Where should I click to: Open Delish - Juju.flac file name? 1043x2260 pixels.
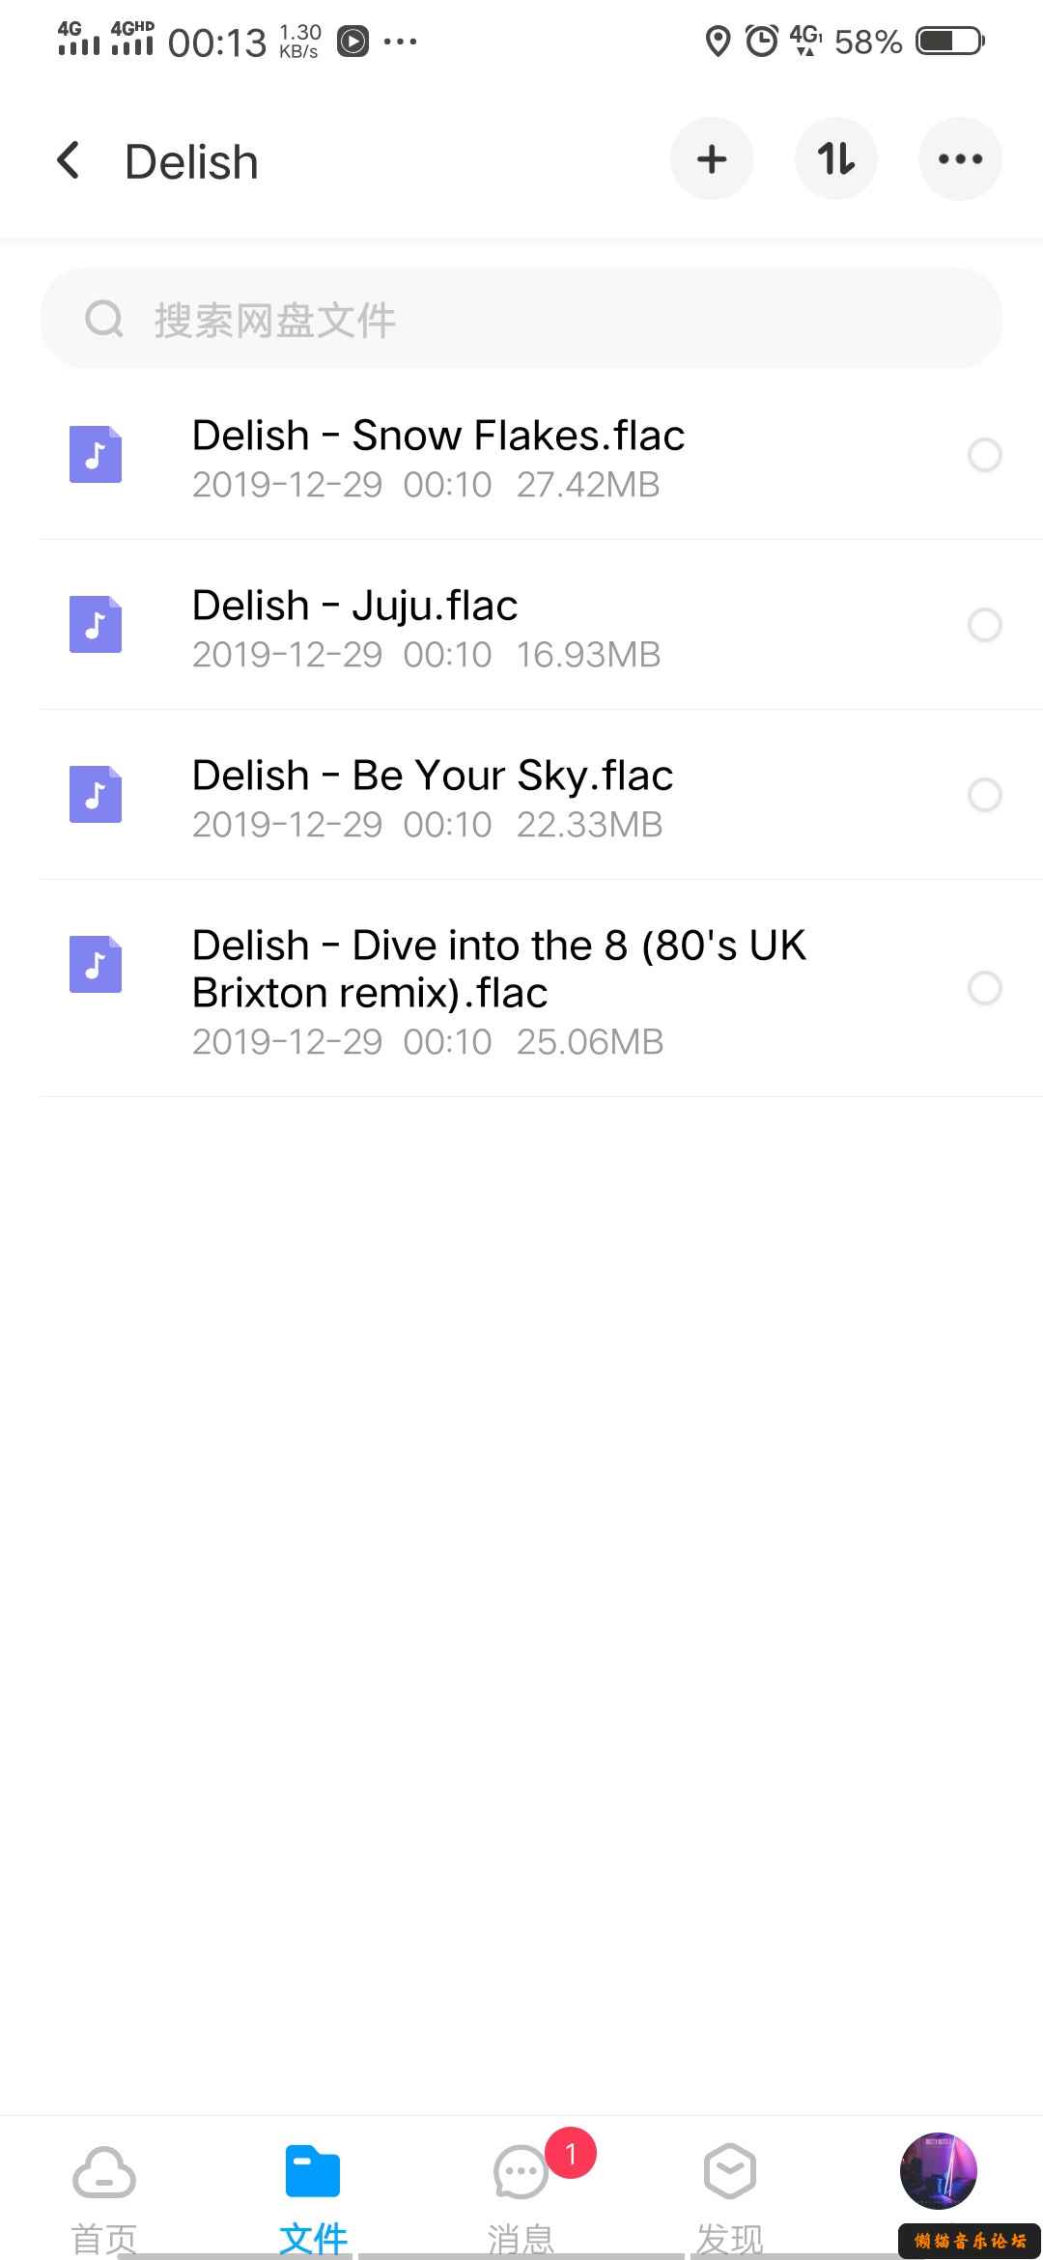354,607
